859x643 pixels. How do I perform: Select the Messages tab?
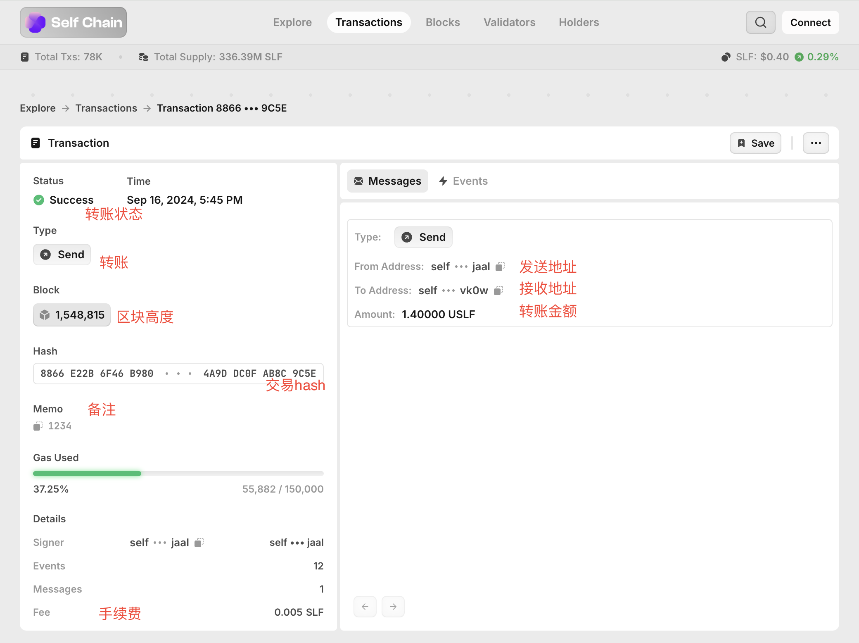[387, 181]
